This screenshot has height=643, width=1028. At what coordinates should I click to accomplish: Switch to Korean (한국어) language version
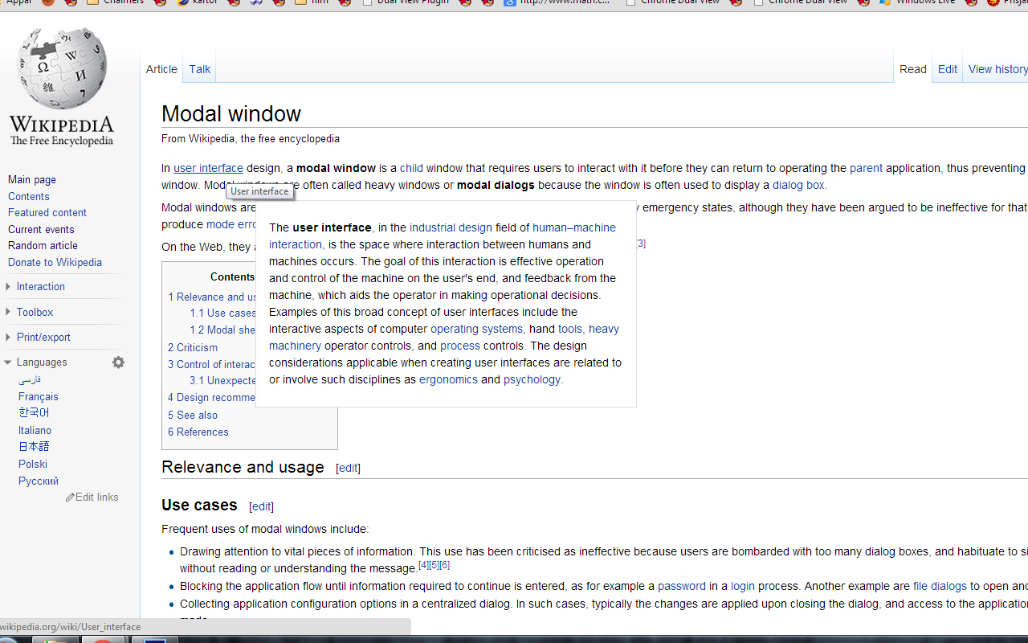pos(34,413)
